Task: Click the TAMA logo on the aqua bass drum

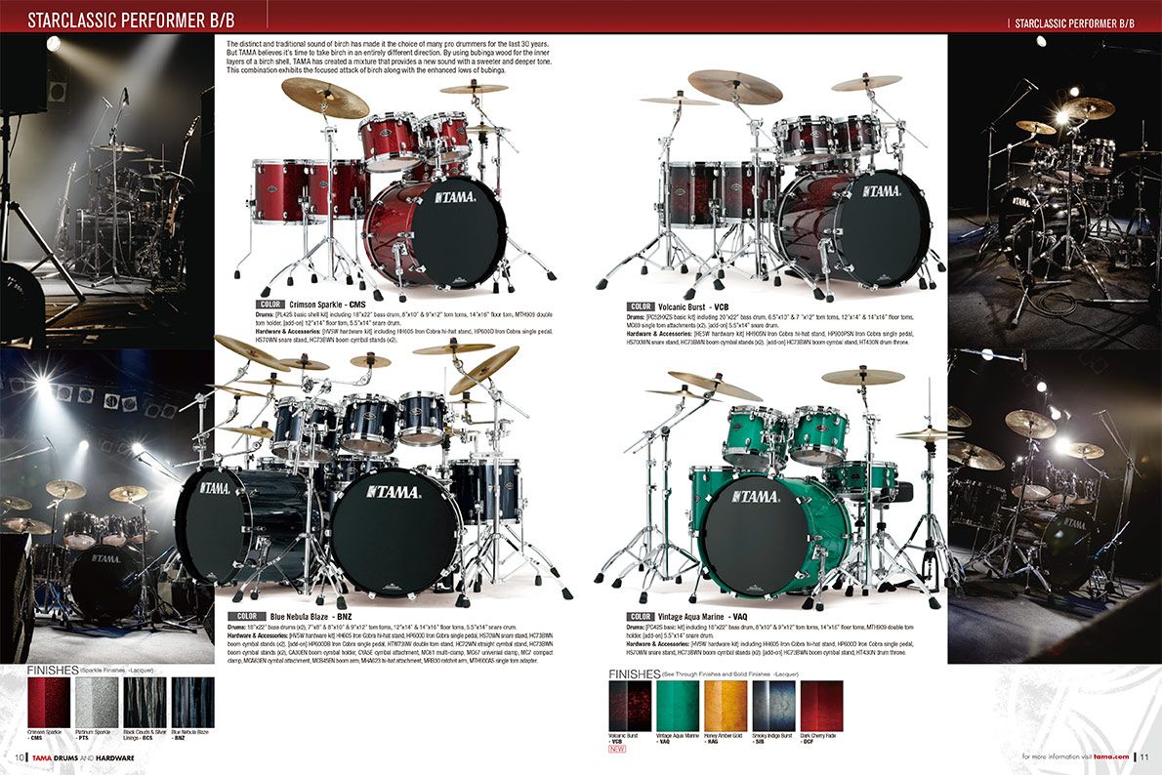Action: tap(755, 497)
